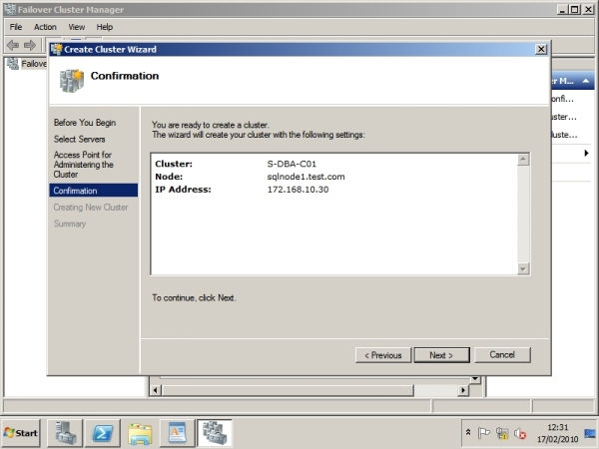Click the network warning tray icon
Screen dimensions: 599x449
click(x=502, y=433)
